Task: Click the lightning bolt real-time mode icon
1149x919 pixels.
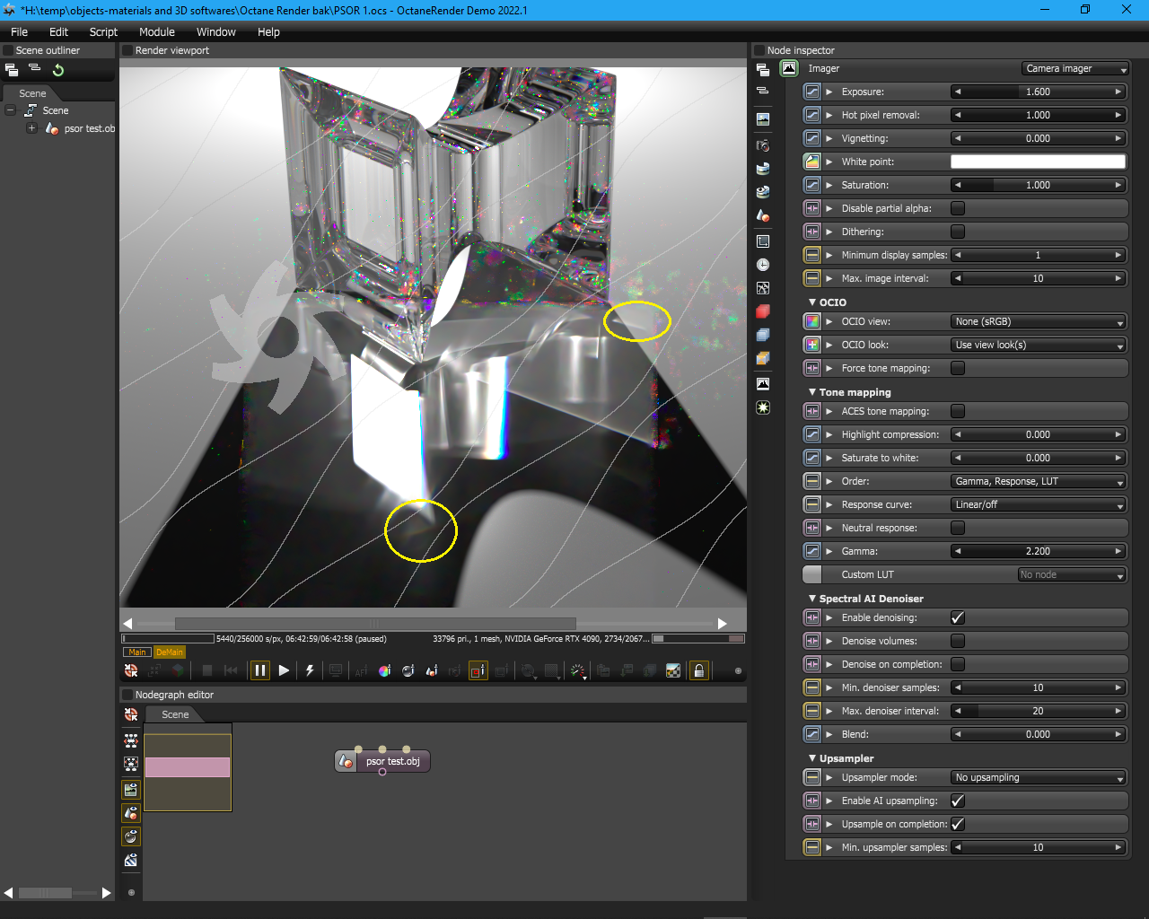Action: click(x=310, y=670)
